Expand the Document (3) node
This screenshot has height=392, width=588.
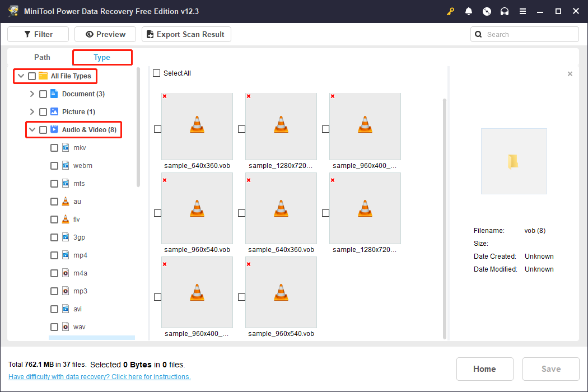[32, 94]
